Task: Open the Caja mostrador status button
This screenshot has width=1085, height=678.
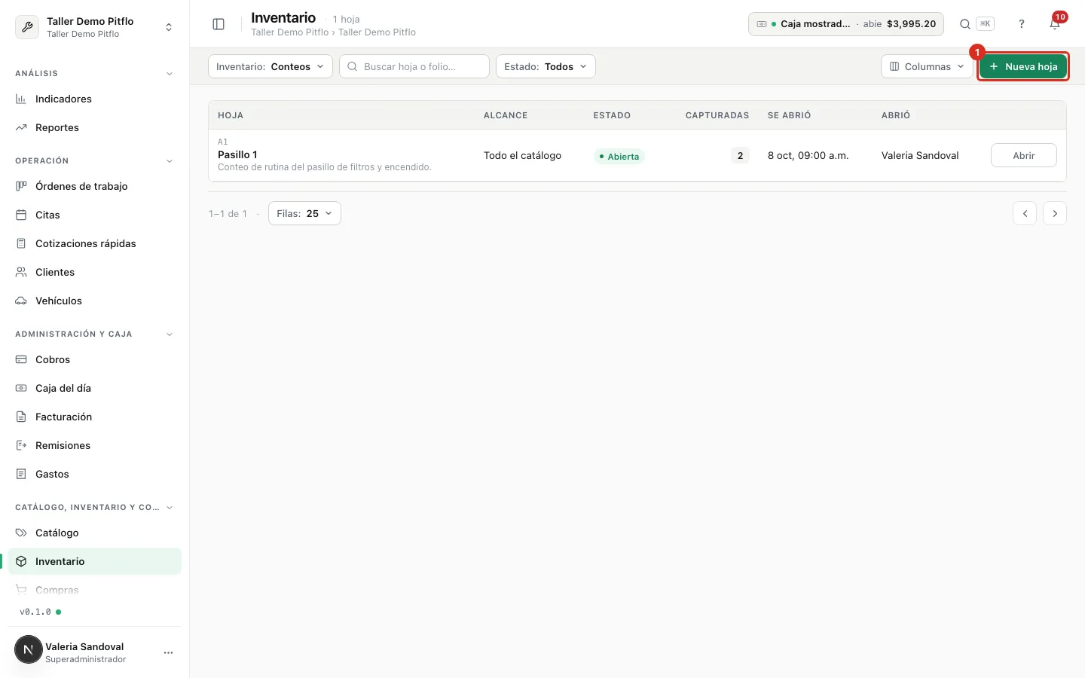Action: (846, 24)
